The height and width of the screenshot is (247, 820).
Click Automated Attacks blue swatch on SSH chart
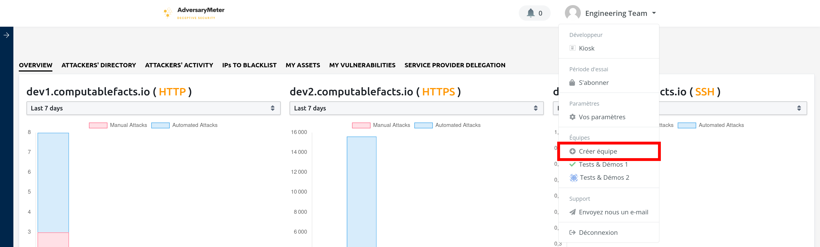coord(686,125)
